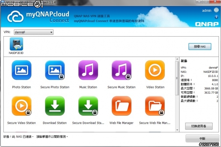The height and width of the screenshot is (147, 221).
Task: Open the Music Station icon
Action: pos(88,70)
